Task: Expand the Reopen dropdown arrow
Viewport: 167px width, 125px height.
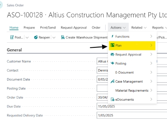Action: [54, 37]
